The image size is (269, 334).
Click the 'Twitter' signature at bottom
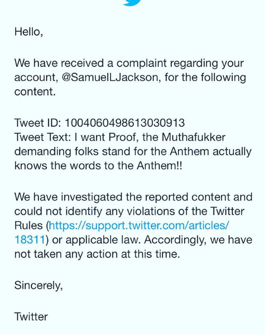tap(31, 317)
